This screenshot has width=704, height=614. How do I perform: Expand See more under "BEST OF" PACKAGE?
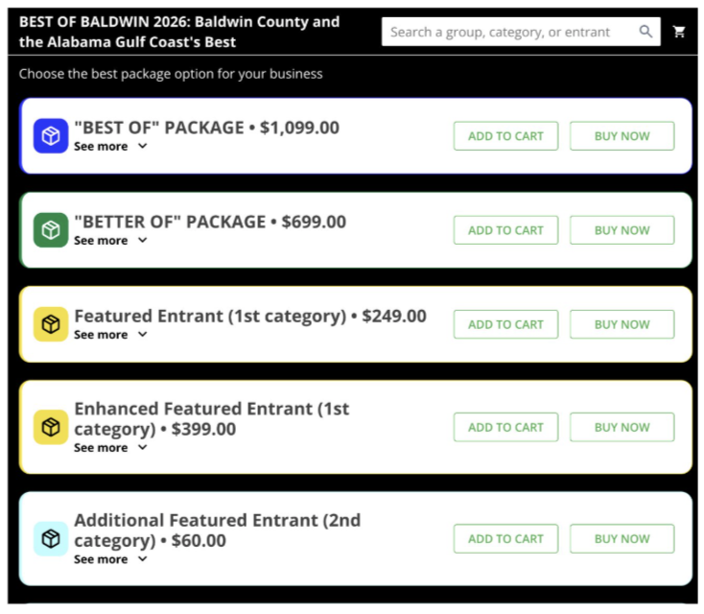tap(110, 147)
